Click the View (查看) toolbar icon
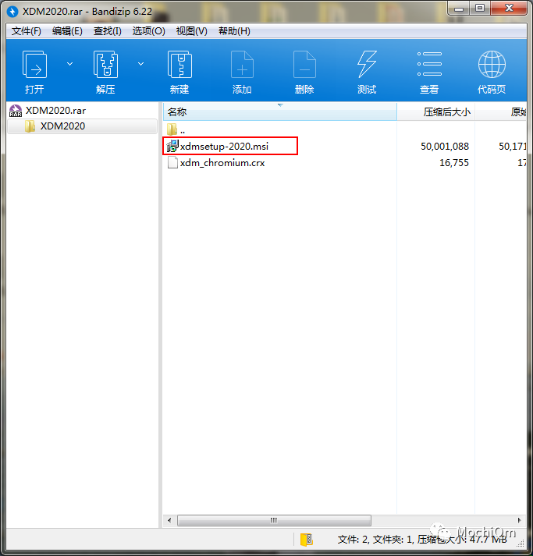533x556 pixels. [x=429, y=66]
